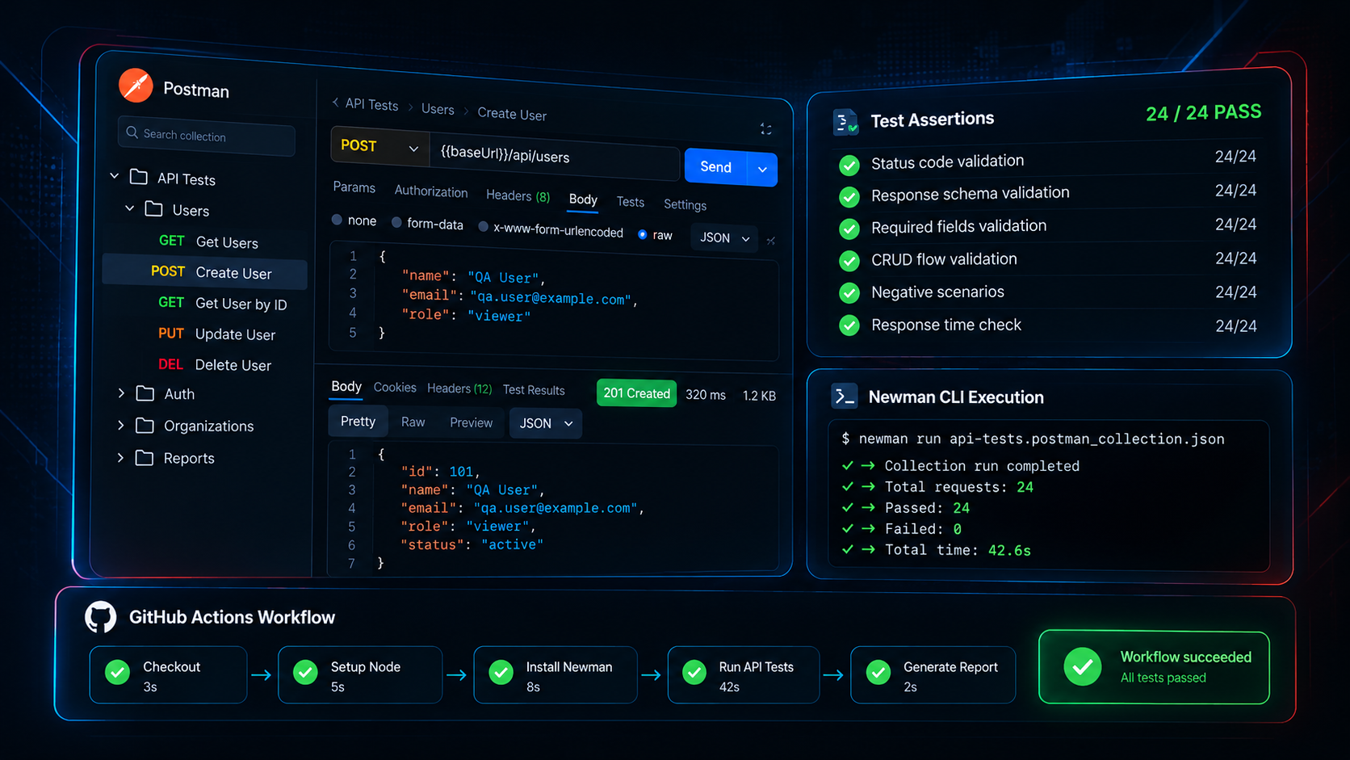Open the request body JSON format dropdown
Viewport: 1350px width, 760px height.
724,238
